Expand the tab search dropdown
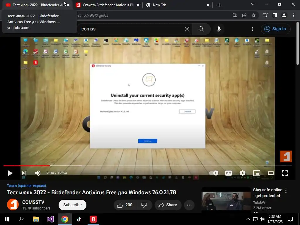This screenshot has height=225, width=300. pyautogui.click(x=253, y=4)
